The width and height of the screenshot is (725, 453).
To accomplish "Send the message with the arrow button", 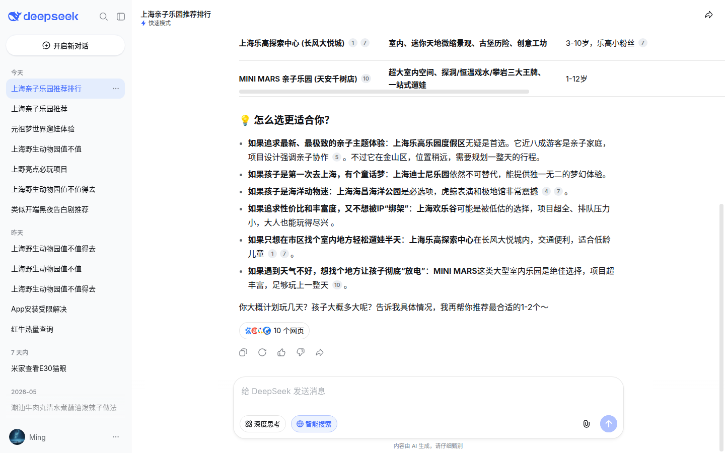I will point(609,424).
